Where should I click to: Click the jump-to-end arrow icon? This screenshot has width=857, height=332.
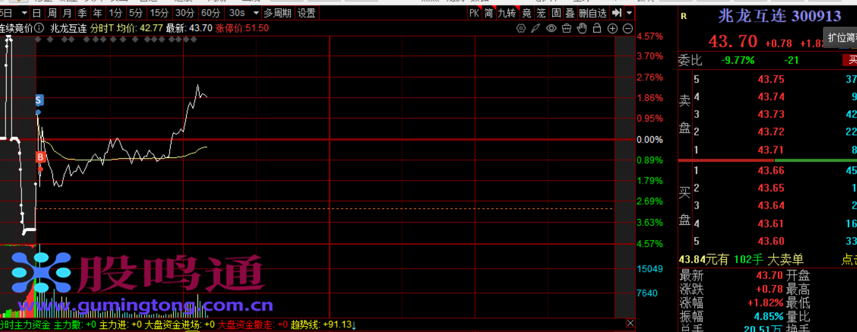click(x=616, y=13)
